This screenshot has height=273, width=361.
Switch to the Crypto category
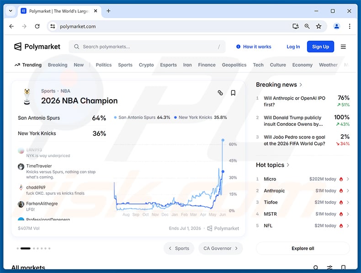pos(146,65)
